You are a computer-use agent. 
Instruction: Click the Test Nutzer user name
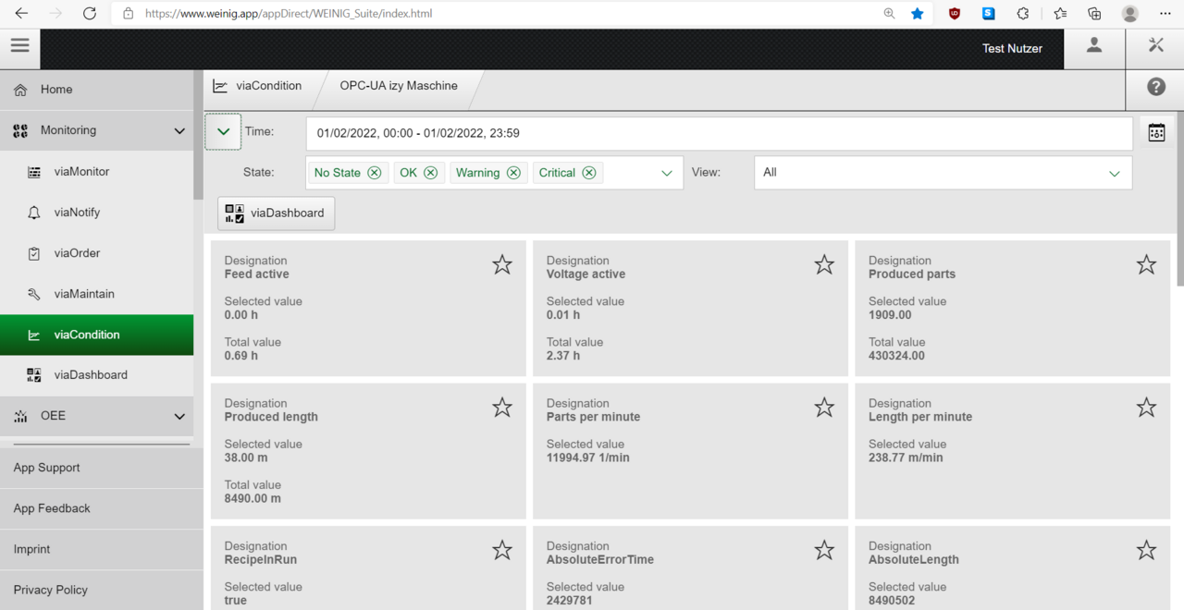[x=1012, y=48]
